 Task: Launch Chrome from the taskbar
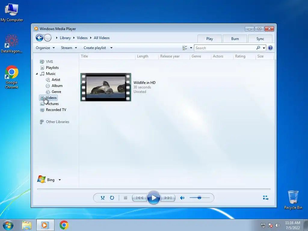[x=64, y=225]
